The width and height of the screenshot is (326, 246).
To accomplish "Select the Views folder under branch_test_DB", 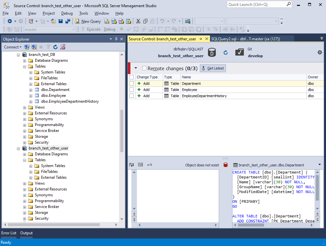I will (x=40, y=107).
